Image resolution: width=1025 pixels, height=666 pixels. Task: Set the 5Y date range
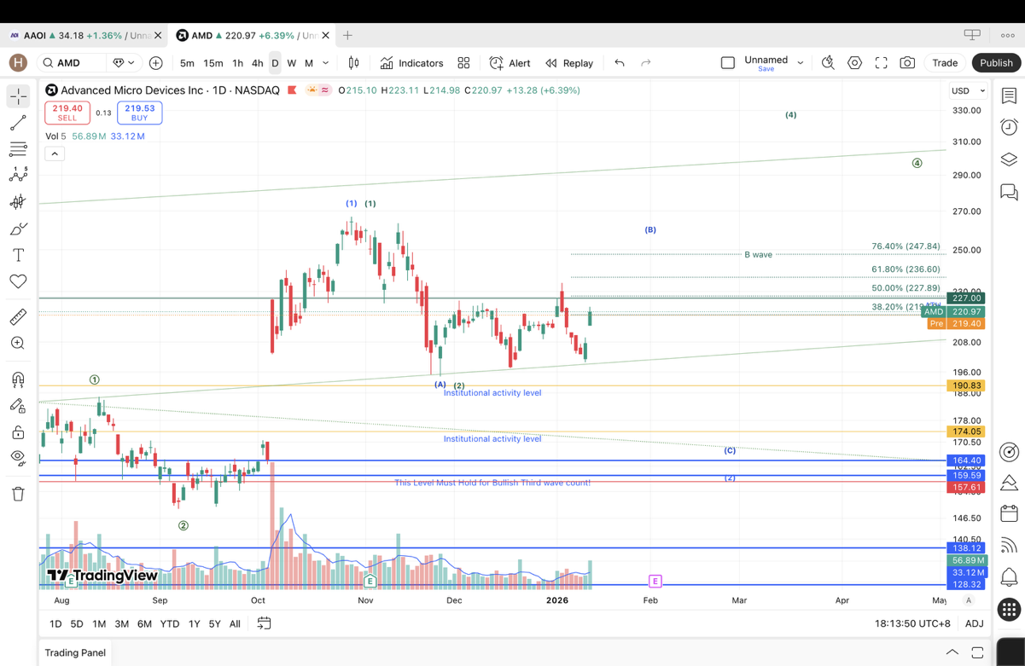[214, 624]
